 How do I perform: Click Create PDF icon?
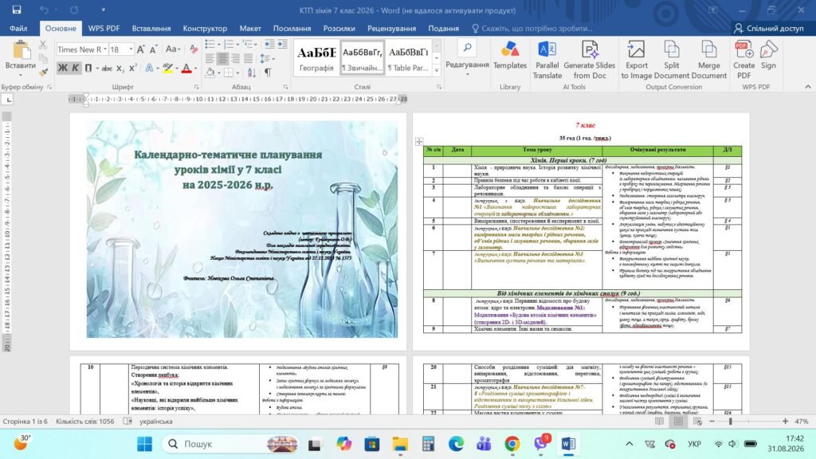pos(743,59)
